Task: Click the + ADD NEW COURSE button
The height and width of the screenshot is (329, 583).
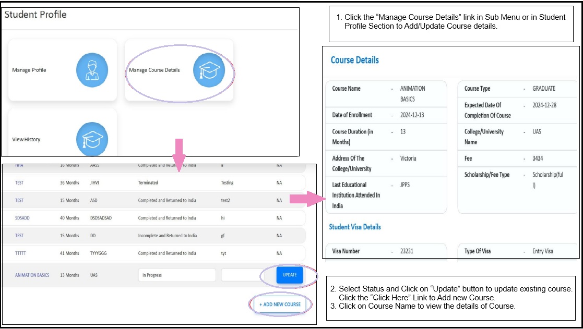Action: click(x=280, y=304)
